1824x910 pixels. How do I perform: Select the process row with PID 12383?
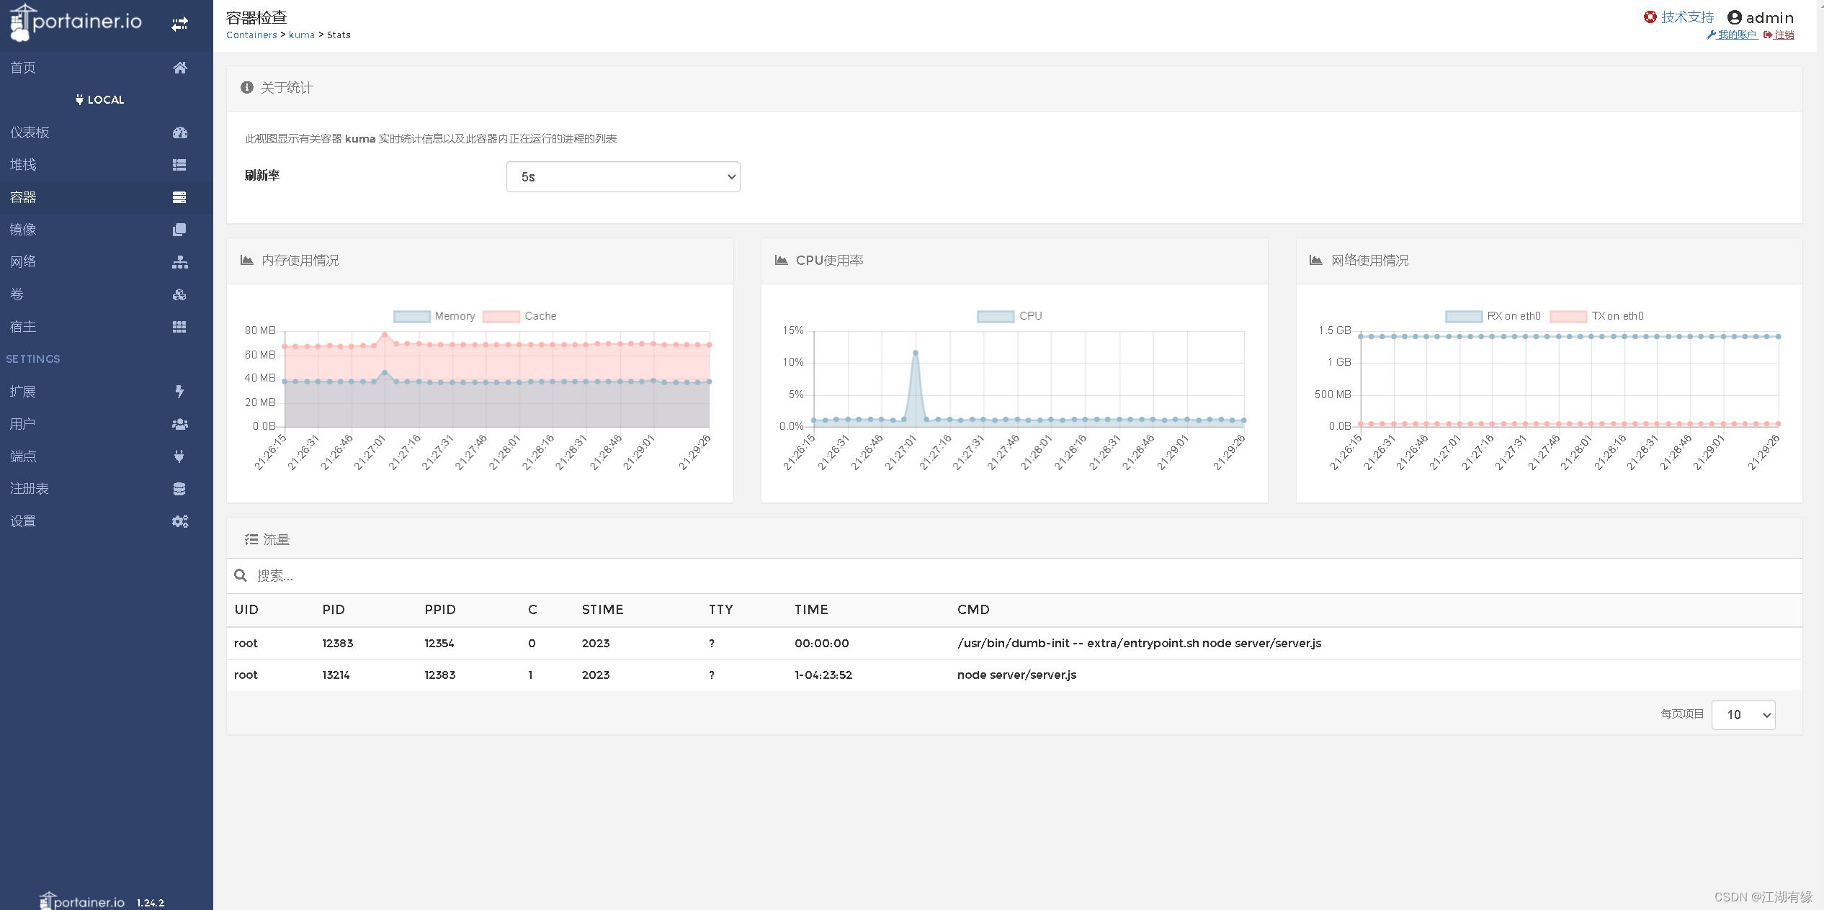pyautogui.click(x=1014, y=644)
